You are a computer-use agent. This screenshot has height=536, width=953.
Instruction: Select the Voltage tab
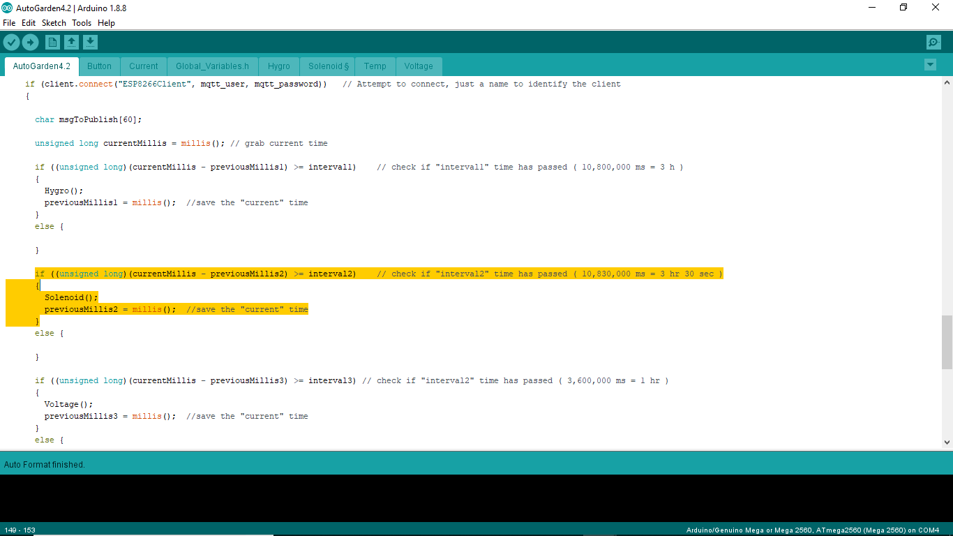tap(419, 66)
